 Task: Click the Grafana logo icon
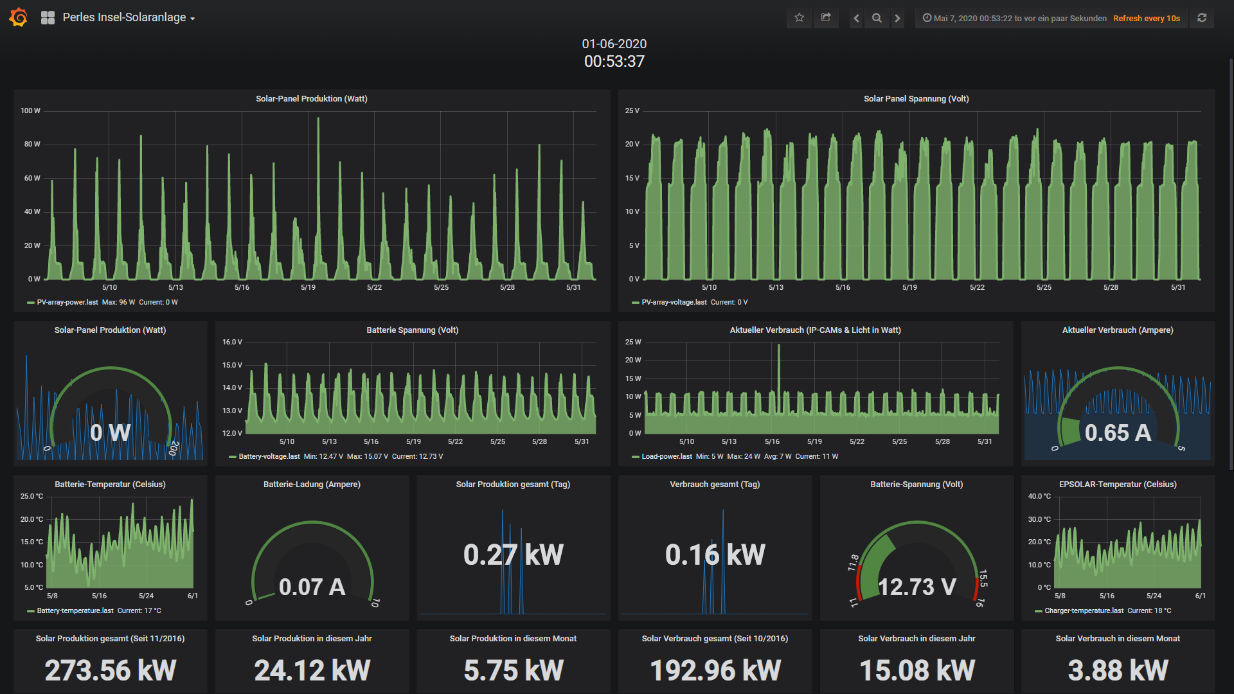[x=19, y=17]
